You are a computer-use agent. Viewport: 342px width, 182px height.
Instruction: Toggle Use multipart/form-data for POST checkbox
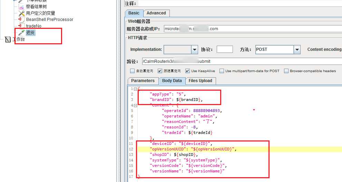click(222, 71)
